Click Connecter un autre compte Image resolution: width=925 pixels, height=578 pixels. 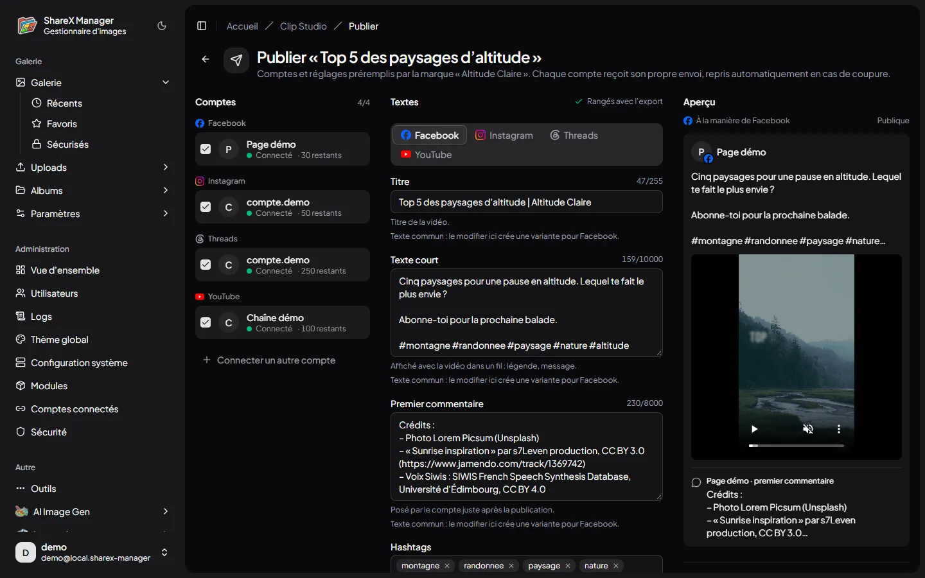click(270, 360)
